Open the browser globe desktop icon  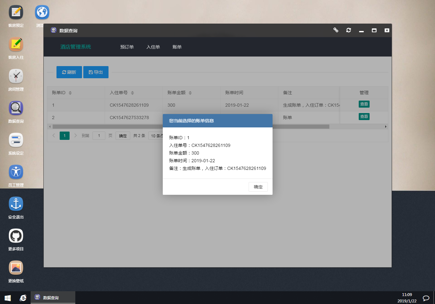click(x=42, y=12)
